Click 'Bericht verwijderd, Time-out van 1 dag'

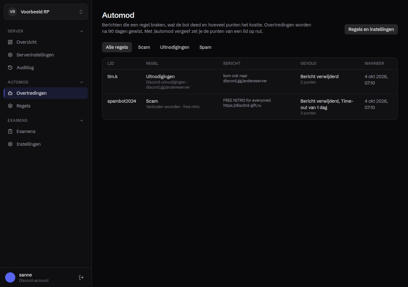(x=327, y=104)
